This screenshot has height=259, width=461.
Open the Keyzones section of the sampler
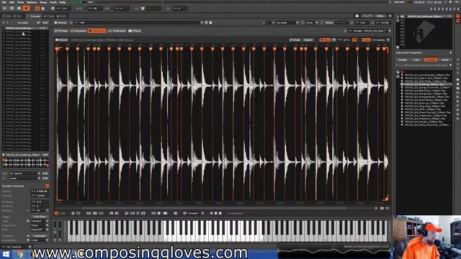point(79,31)
